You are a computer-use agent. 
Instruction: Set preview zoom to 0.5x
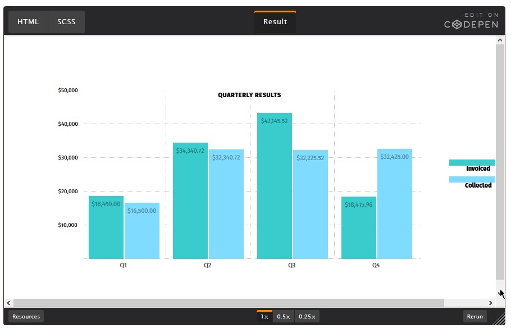coord(283,317)
